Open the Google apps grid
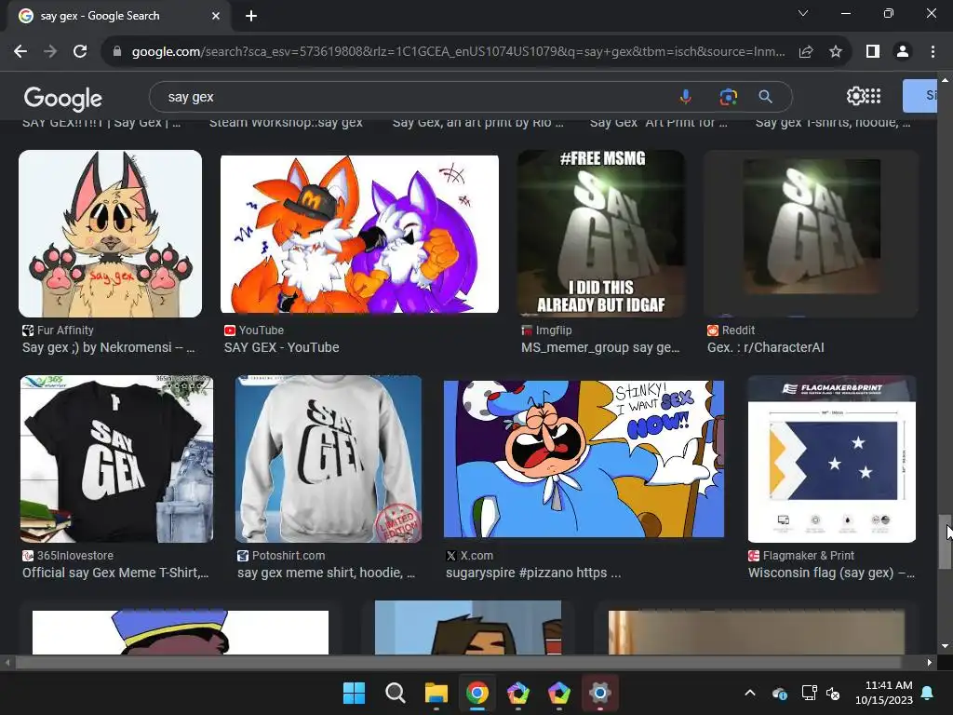The width and height of the screenshot is (953, 715). [873, 96]
